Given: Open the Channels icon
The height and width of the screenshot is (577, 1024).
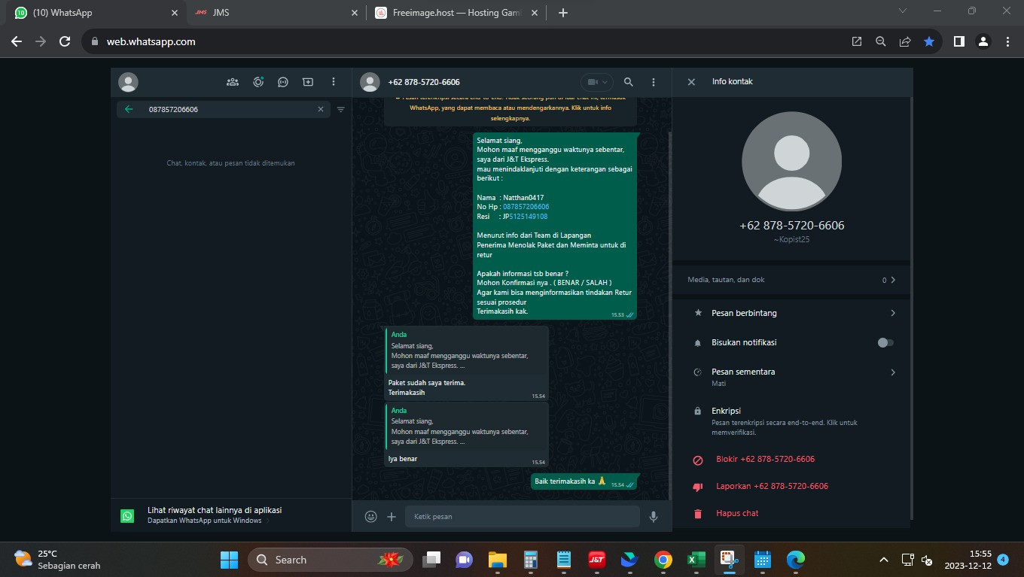Looking at the screenshot, I should coord(283,82).
